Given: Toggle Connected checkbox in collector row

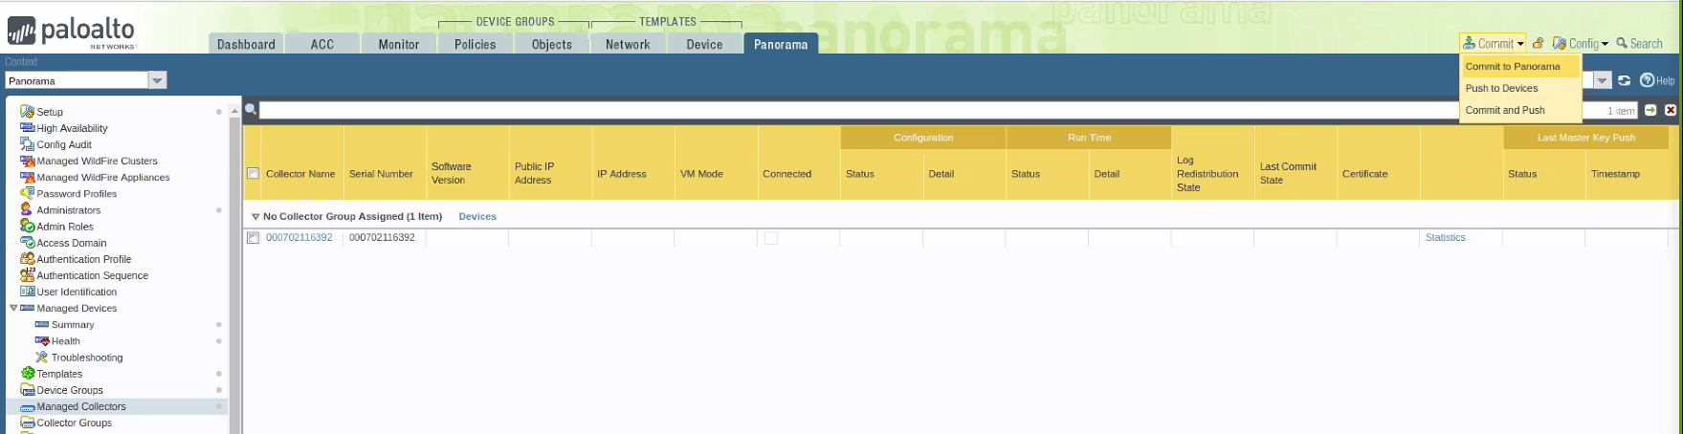Looking at the screenshot, I should pos(771,238).
